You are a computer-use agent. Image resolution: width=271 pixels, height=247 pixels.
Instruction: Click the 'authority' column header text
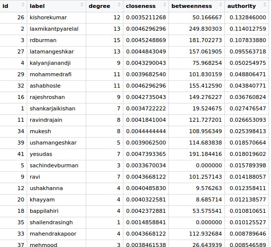pos(241,6)
